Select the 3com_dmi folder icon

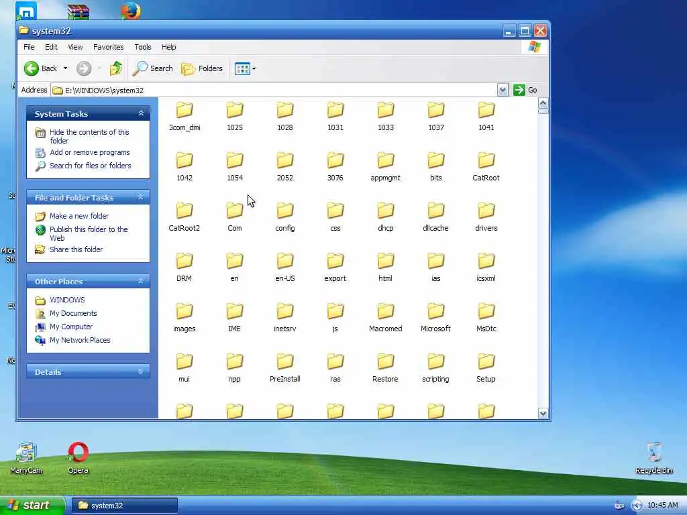coord(184,109)
